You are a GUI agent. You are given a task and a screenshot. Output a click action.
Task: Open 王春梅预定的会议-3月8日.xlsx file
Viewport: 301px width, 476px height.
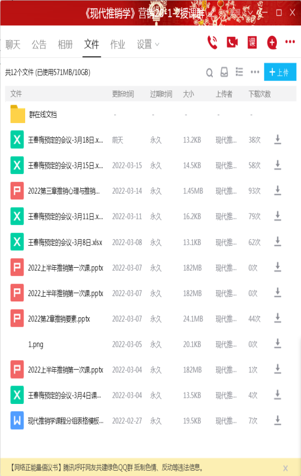(65, 242)
